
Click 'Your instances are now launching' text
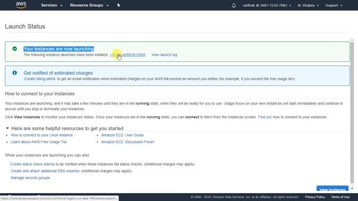tap(59, 49)
